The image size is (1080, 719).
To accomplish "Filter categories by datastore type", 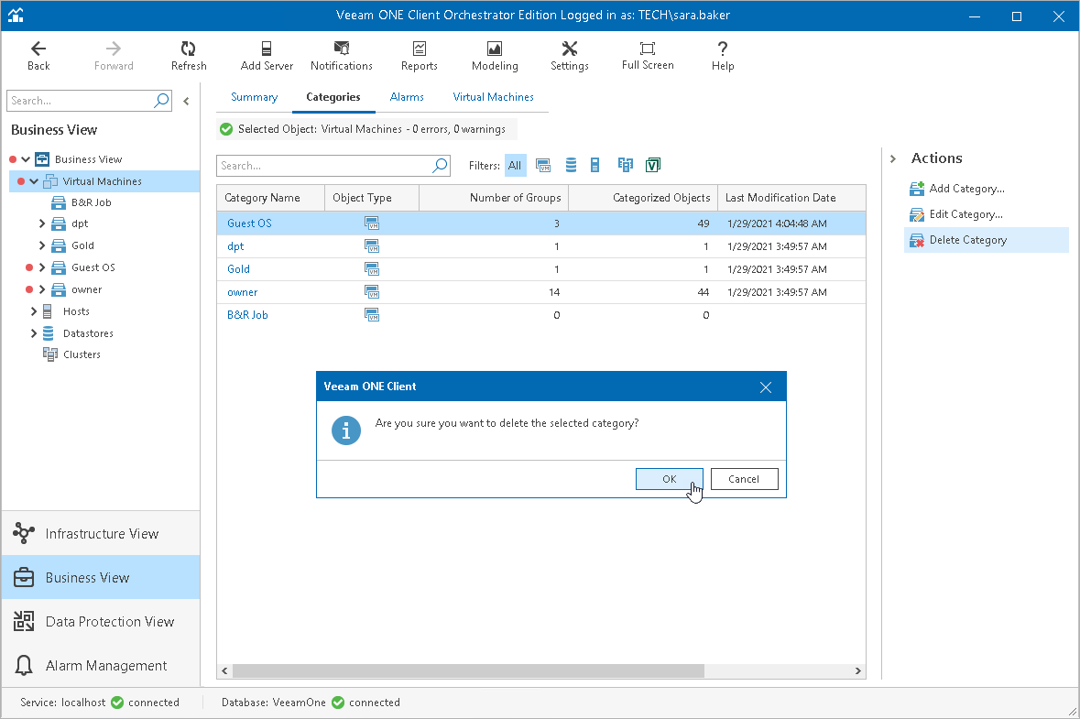I will [571, 166].
